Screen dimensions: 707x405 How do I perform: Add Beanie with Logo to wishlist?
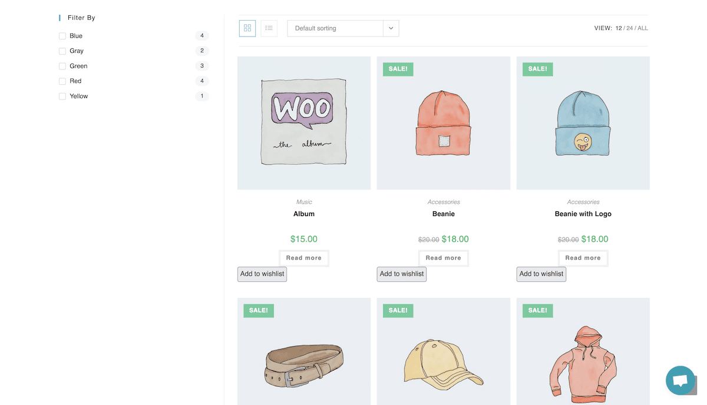tap(541, 274)
